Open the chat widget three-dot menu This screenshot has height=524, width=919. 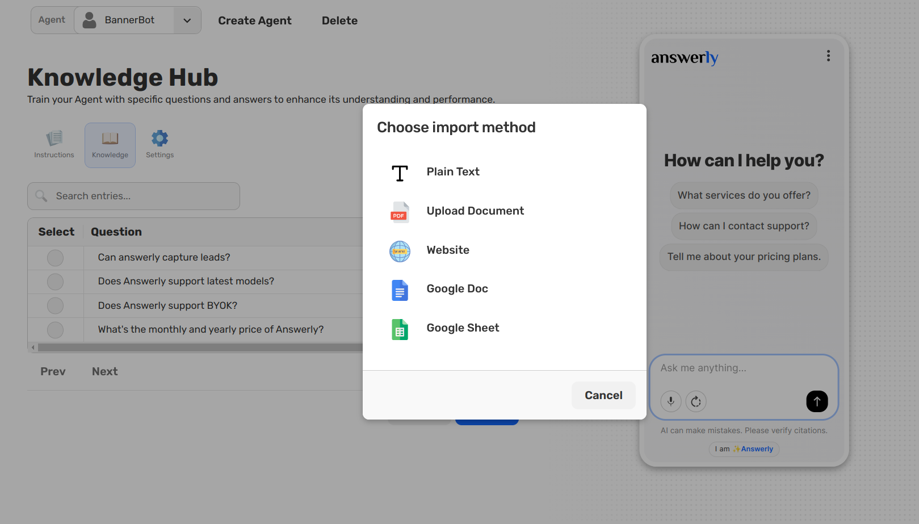pyautogui.click(x=828, y=56)
